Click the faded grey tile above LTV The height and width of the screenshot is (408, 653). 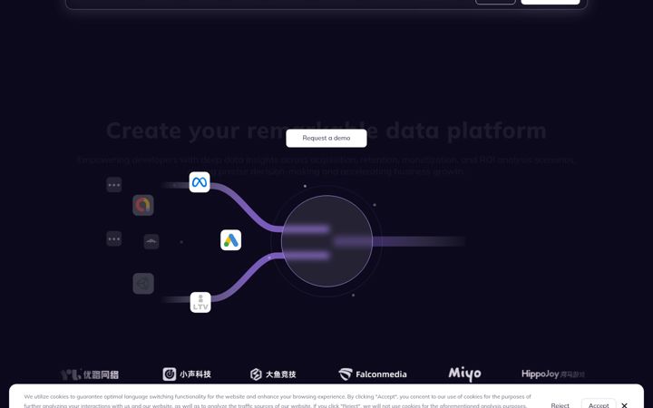point(143,284)
